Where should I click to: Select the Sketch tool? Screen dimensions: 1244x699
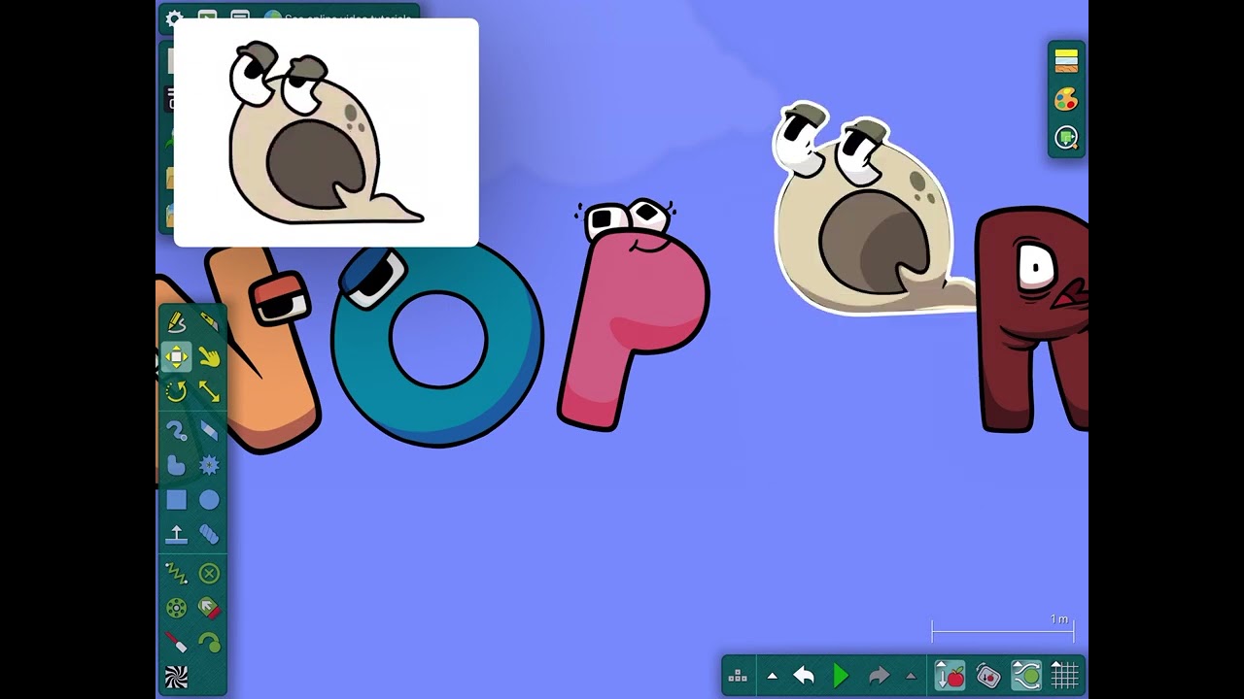point(176,322)
